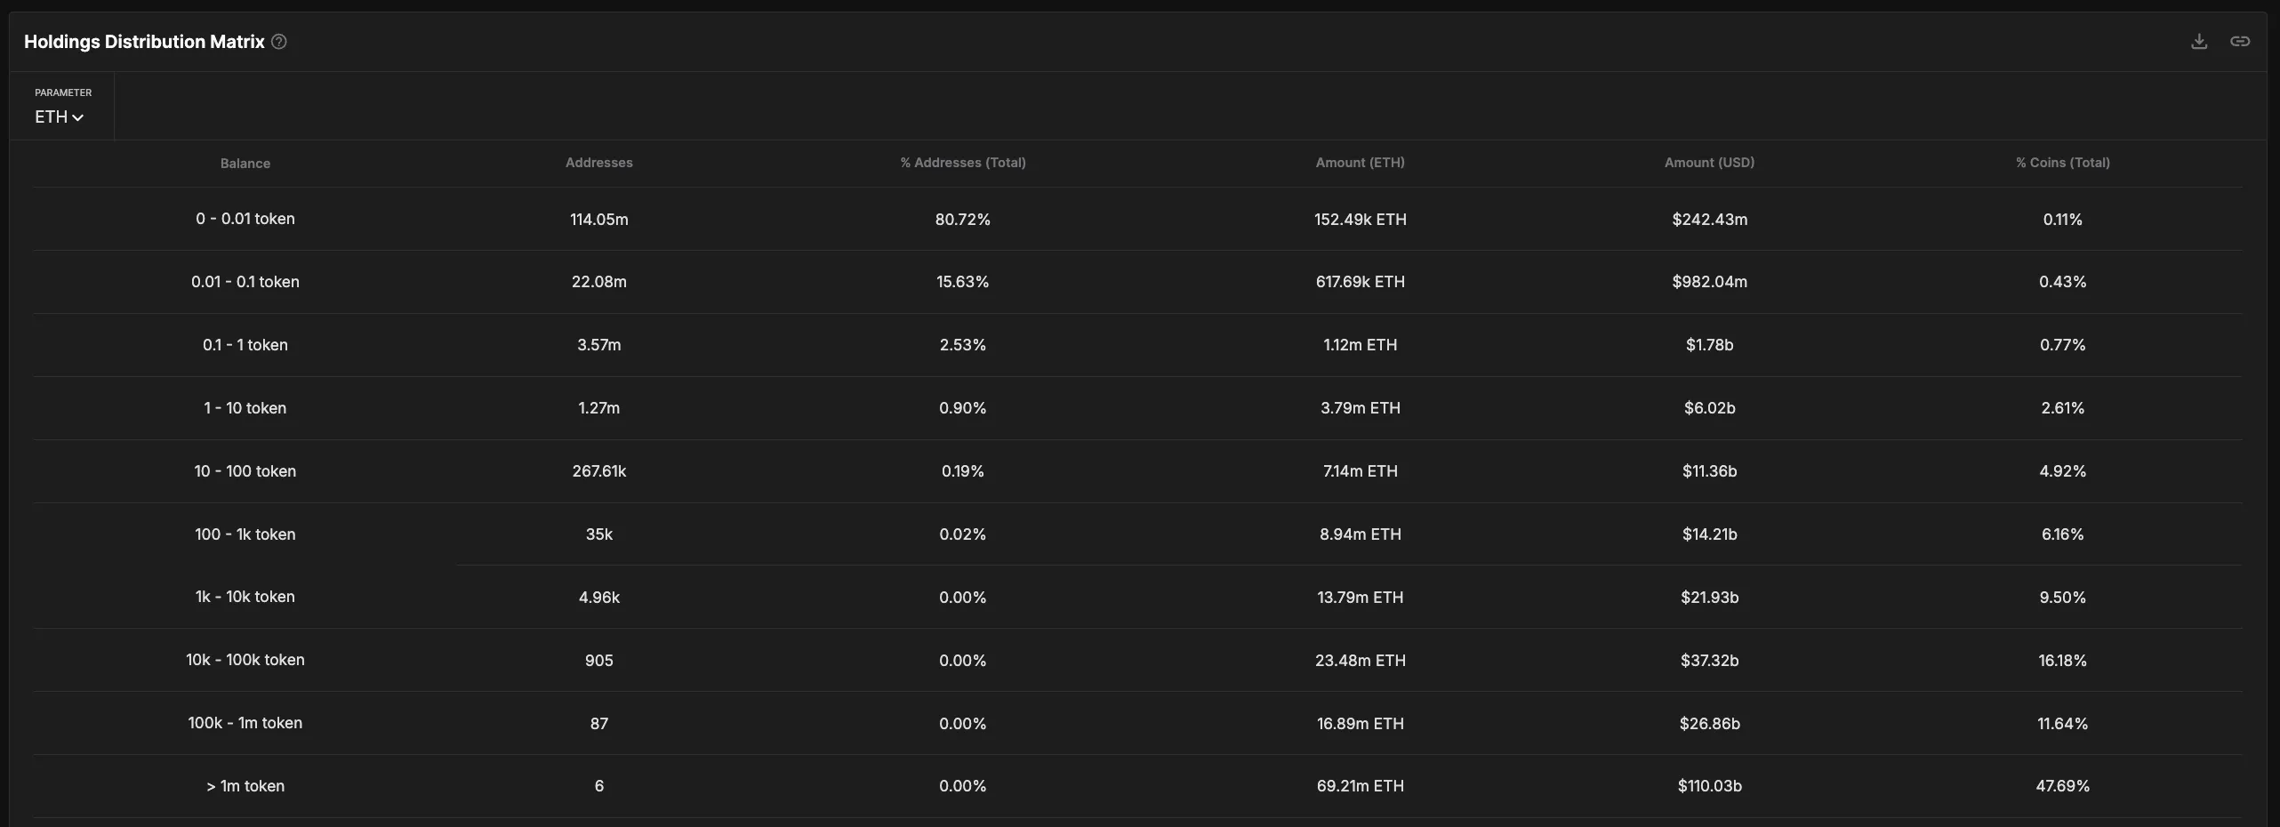This screenshot has height=827, width=2280.
Task: Download the holdings distribution data
Action: tap(2199, 42)
